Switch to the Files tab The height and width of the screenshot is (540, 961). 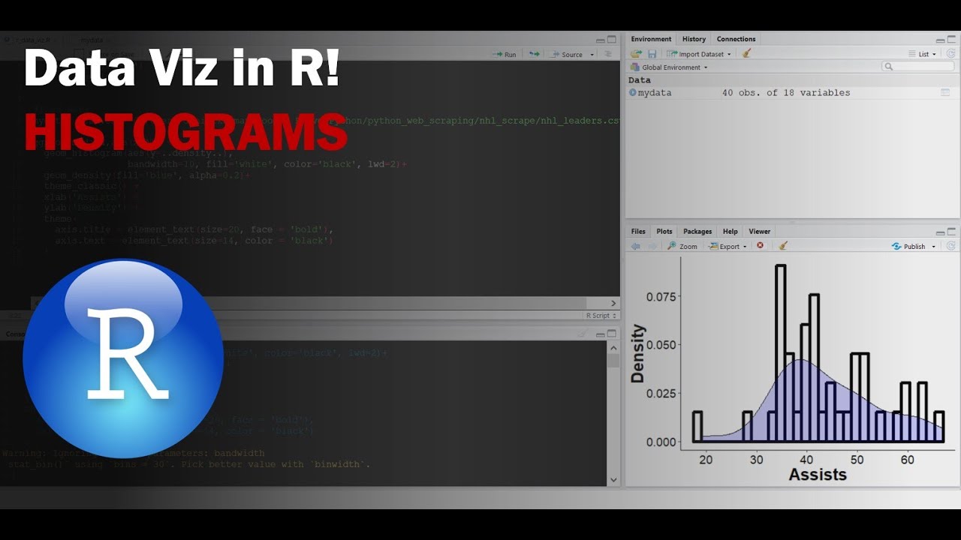pos(638,232)
